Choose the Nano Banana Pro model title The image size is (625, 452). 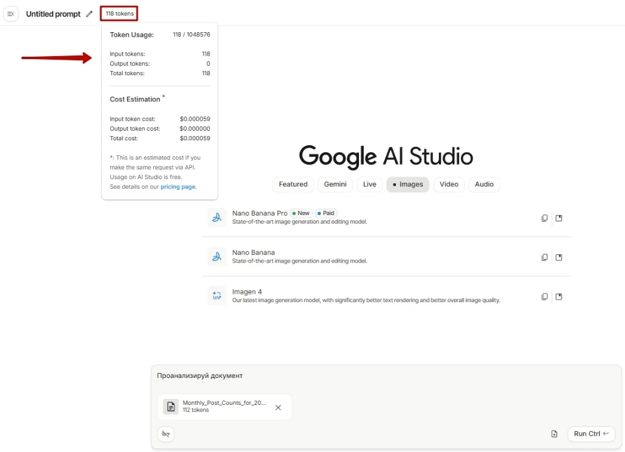click(x=259, y=213)
